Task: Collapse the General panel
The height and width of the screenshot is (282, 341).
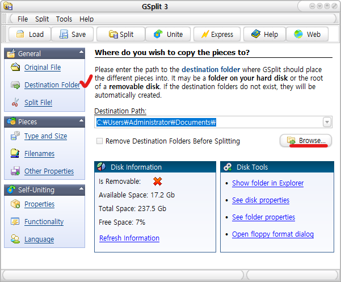Action: tap(81, 52)
